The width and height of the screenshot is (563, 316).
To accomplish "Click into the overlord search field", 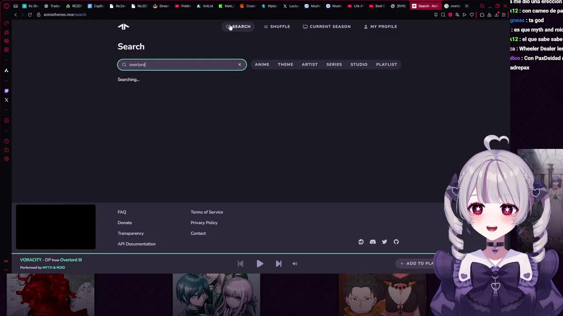I will coord(182,65).
